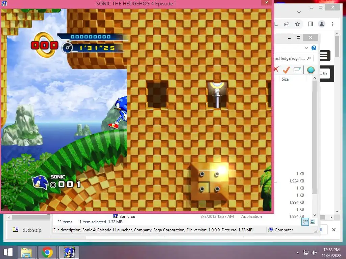
Task: Switch to Chrome on the taskbar
Action: [x=47, y=252]
